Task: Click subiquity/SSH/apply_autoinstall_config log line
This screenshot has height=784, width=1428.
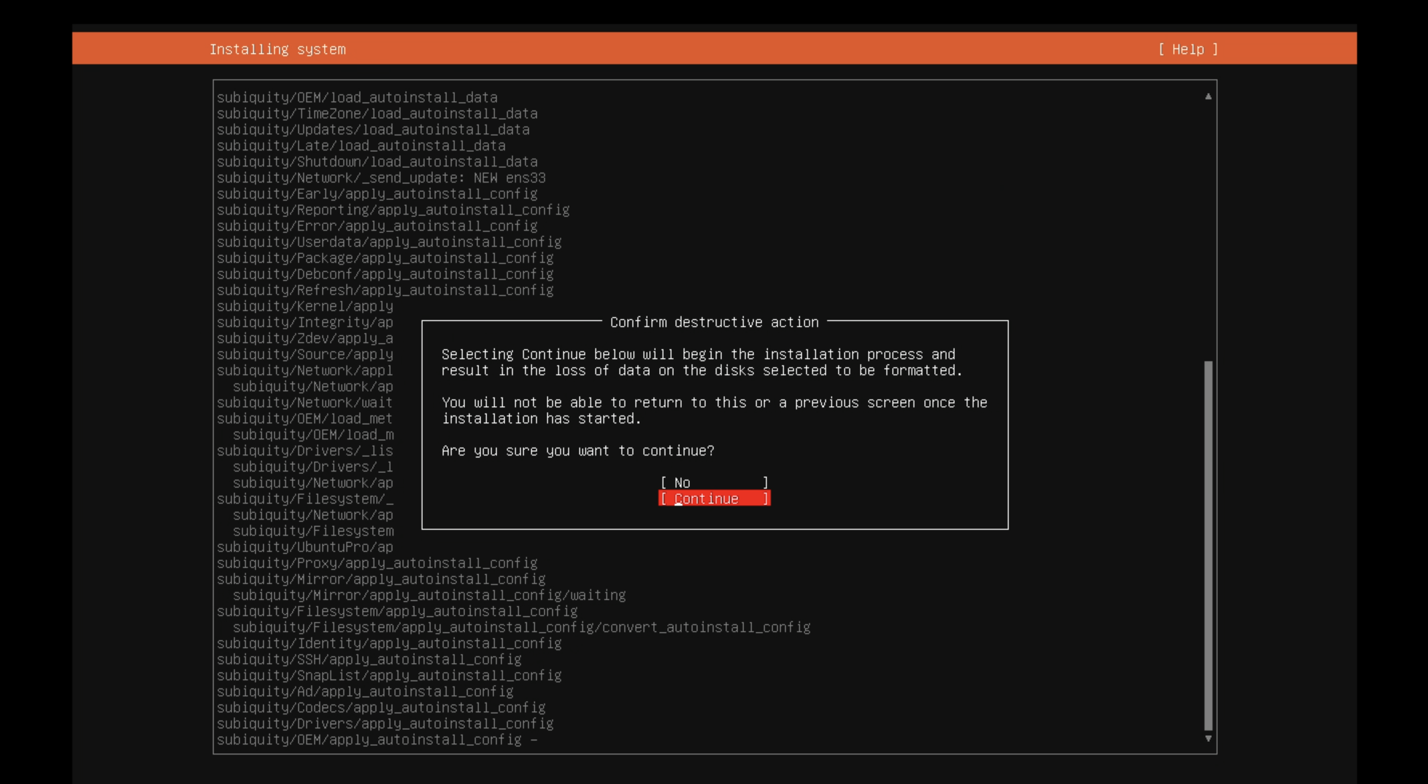Action: tap(369, 660)
